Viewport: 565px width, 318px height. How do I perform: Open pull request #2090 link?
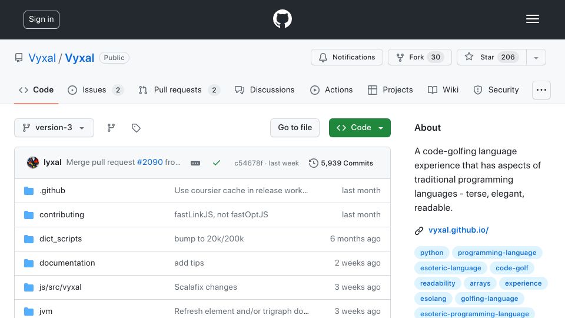(149, 163)
